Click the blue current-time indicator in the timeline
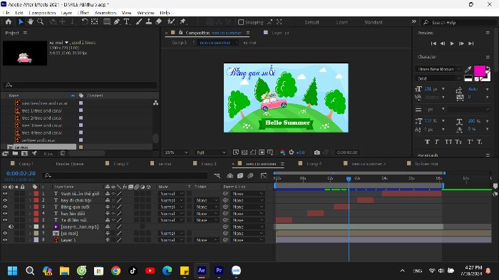This screenshot has height=280, width=499. pos(349,179)
